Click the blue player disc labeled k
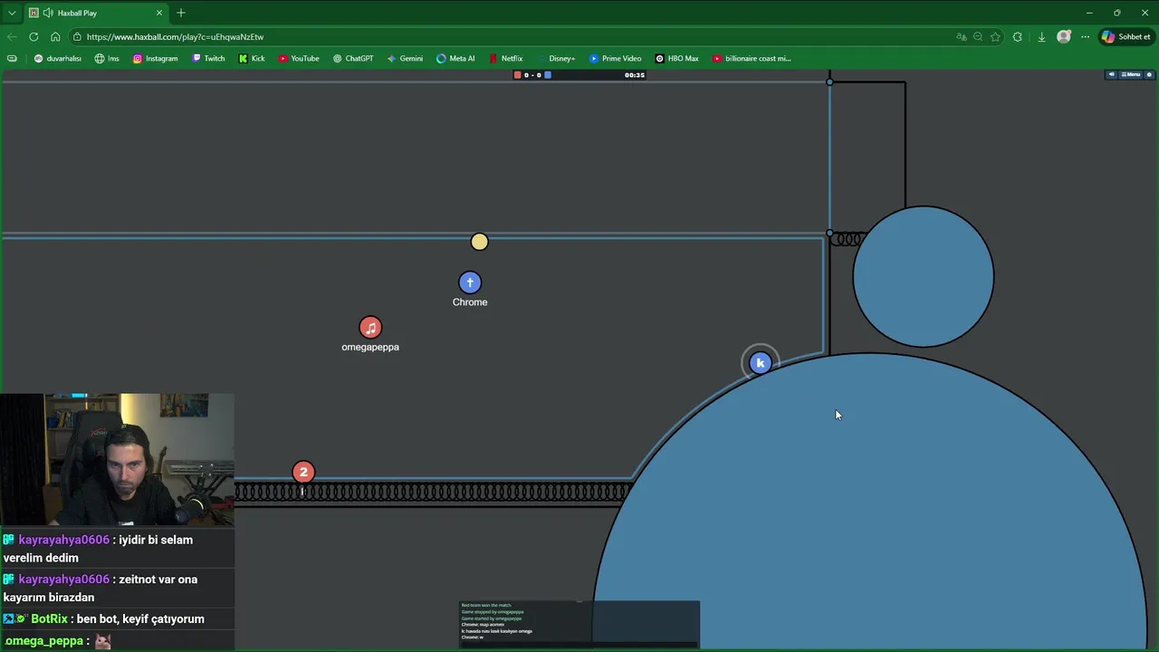1159x652 pixels. (760, 363)
